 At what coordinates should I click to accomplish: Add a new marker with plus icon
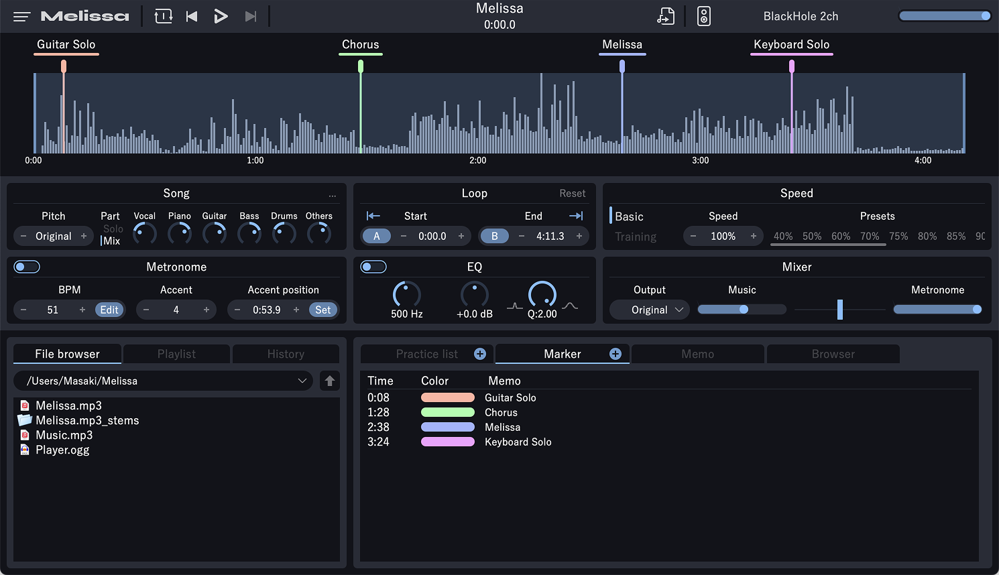615,354
